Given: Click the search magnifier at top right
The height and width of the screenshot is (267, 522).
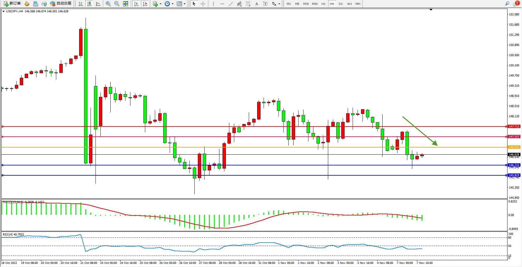Looking at the screenshot, I should [x=507, y=4].
